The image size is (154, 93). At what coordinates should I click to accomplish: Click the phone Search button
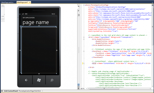(x=52, y=80)
